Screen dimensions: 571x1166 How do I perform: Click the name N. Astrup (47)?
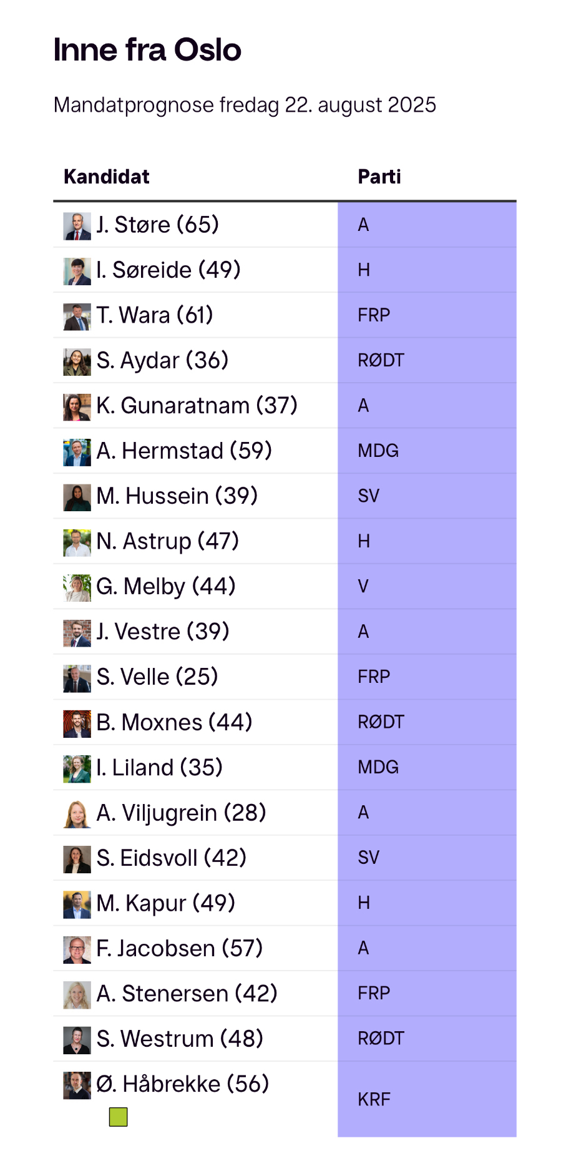tap(167, 541)
